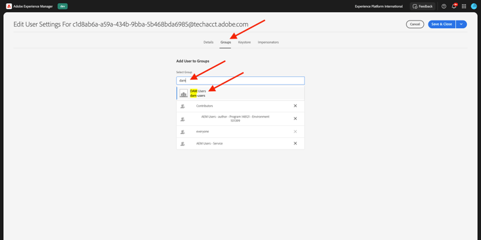
Task: Open the apps grid switcher icon
Action: (464, 6)
